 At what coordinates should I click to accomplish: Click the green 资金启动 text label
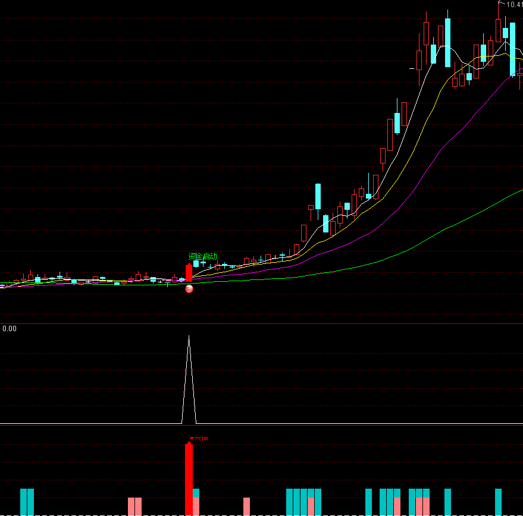click(x=202, y=257)
